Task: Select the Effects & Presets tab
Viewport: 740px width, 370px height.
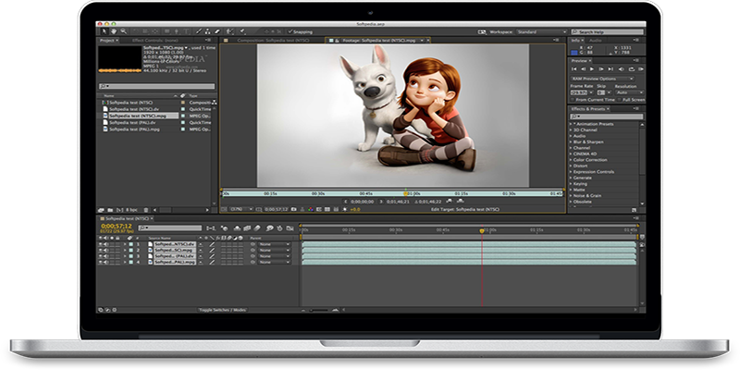Action: point(587,109)
